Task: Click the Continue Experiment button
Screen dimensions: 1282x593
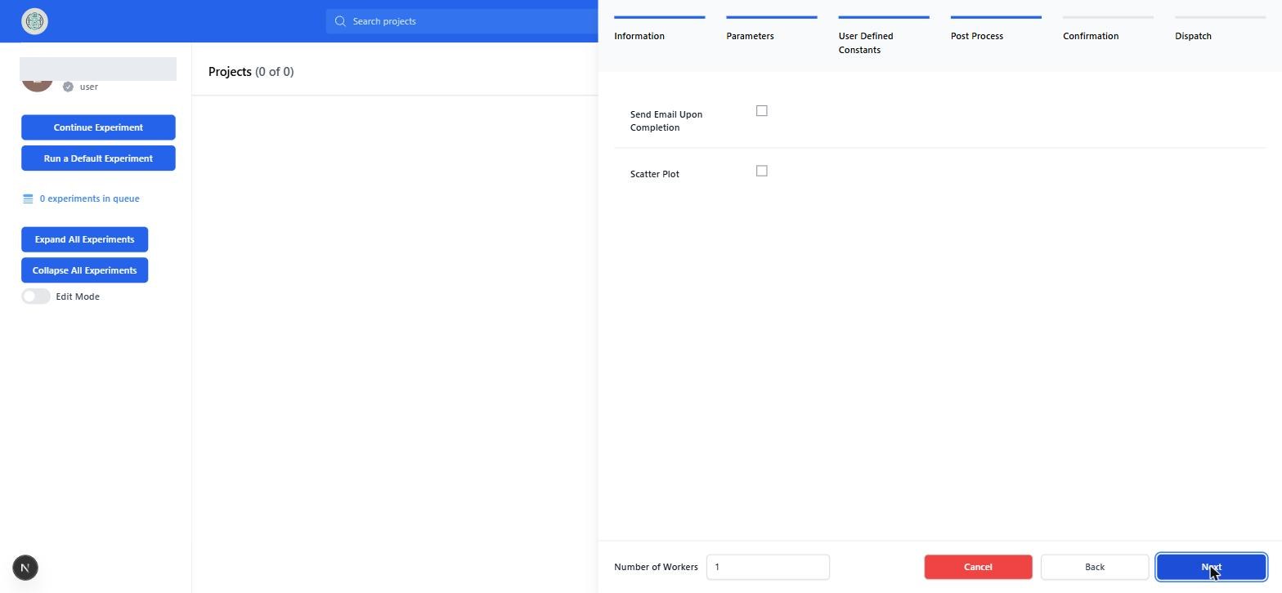Action: (98, 127)
